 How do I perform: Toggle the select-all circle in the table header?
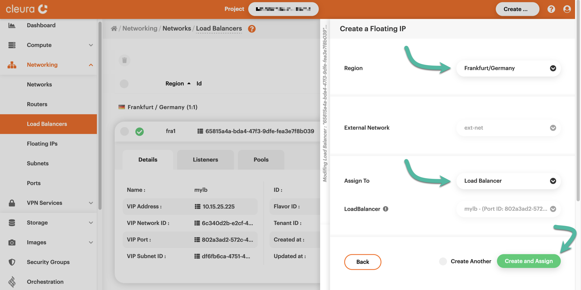(124, 84)
